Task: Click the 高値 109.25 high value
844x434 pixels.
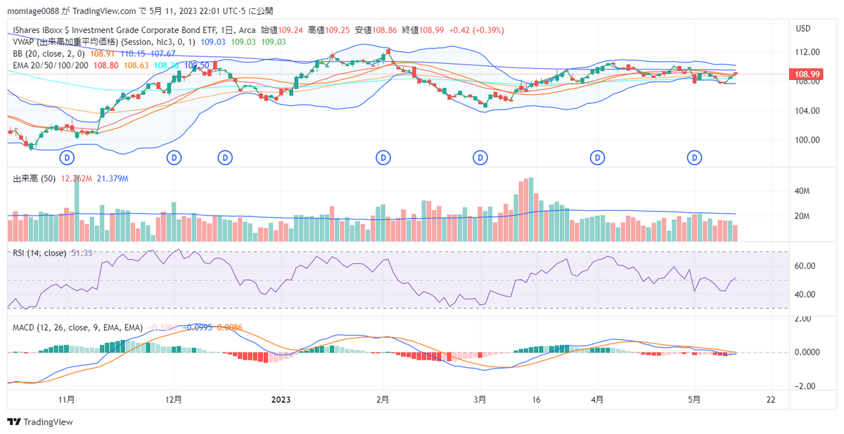Action: pyautogui.click(x=328, y=31)
